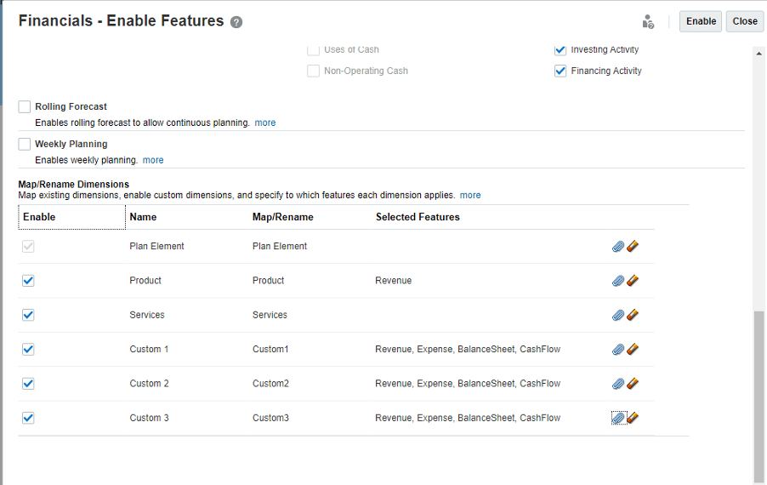
Task: Click the Financials - Enable Features title
Action: point(121,20)
